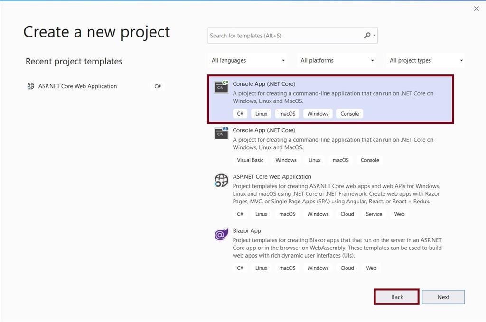This screenshot has height=322, width=486.
Task: Click the Linux tag on Blazor App
Action: [262, 268]
